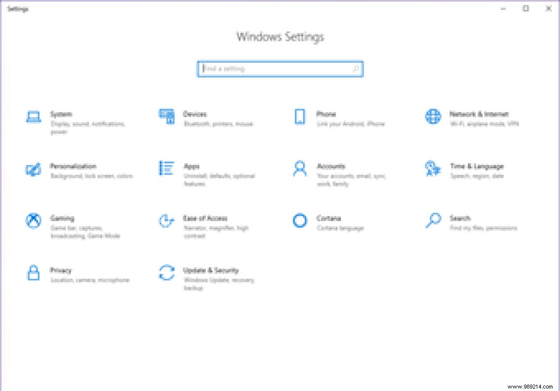Select the Accounts person icon
The width and height of the screenshot is (560, 391).
[x=299, y=169]
